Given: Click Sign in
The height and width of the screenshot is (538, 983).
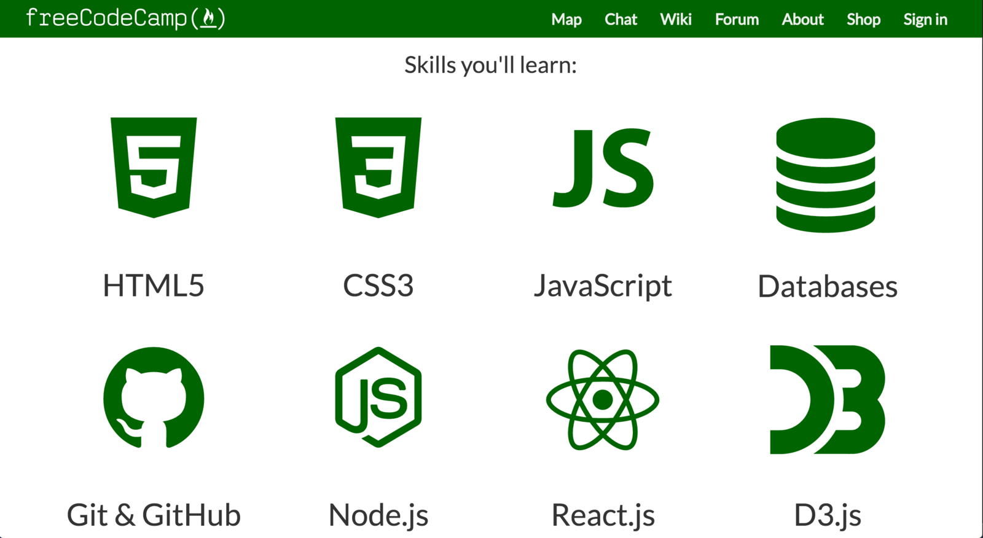Looking at the screenshot, I should click(925, 20).
